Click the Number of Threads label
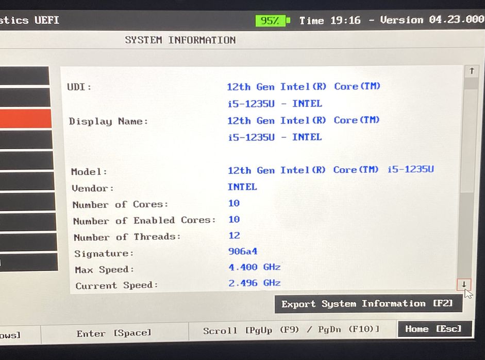Viewport: 485px width, 360px height. click(x=127, y=237)
